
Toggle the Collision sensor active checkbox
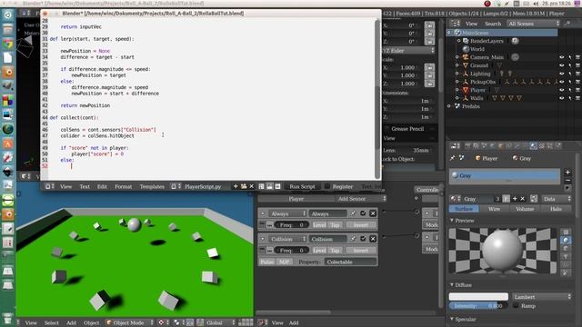[x=363, y=239]
